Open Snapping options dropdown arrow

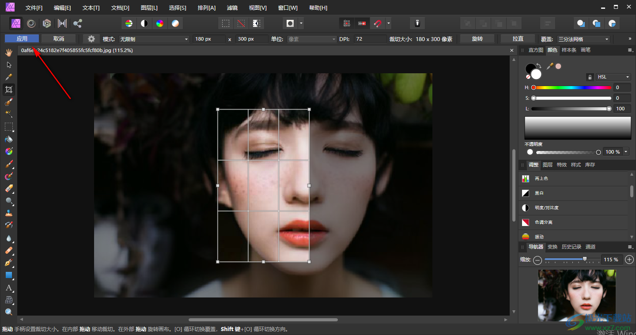[x=388, y=23]
